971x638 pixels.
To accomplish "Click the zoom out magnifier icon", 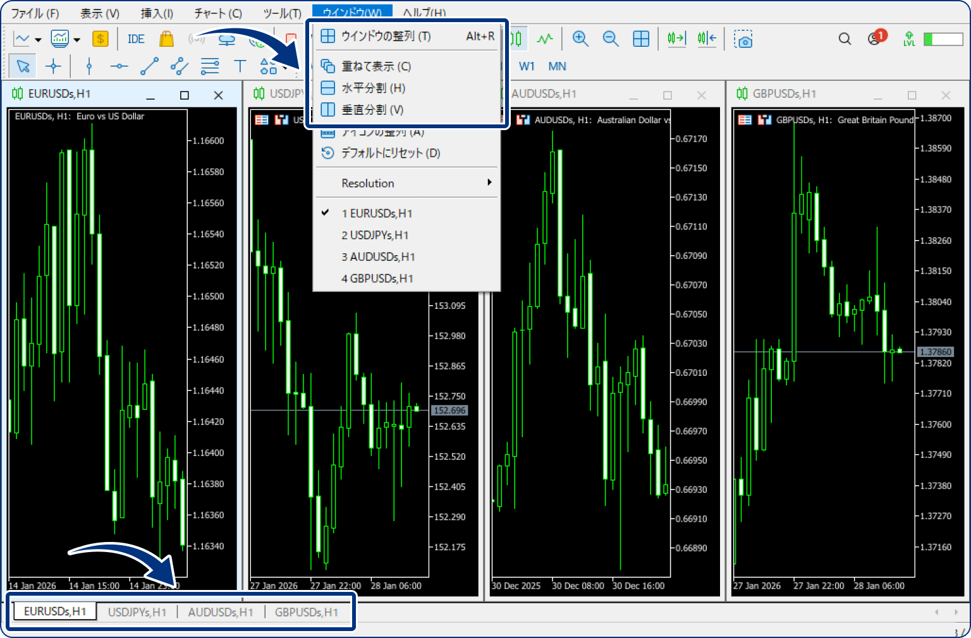I will point(610,39).
